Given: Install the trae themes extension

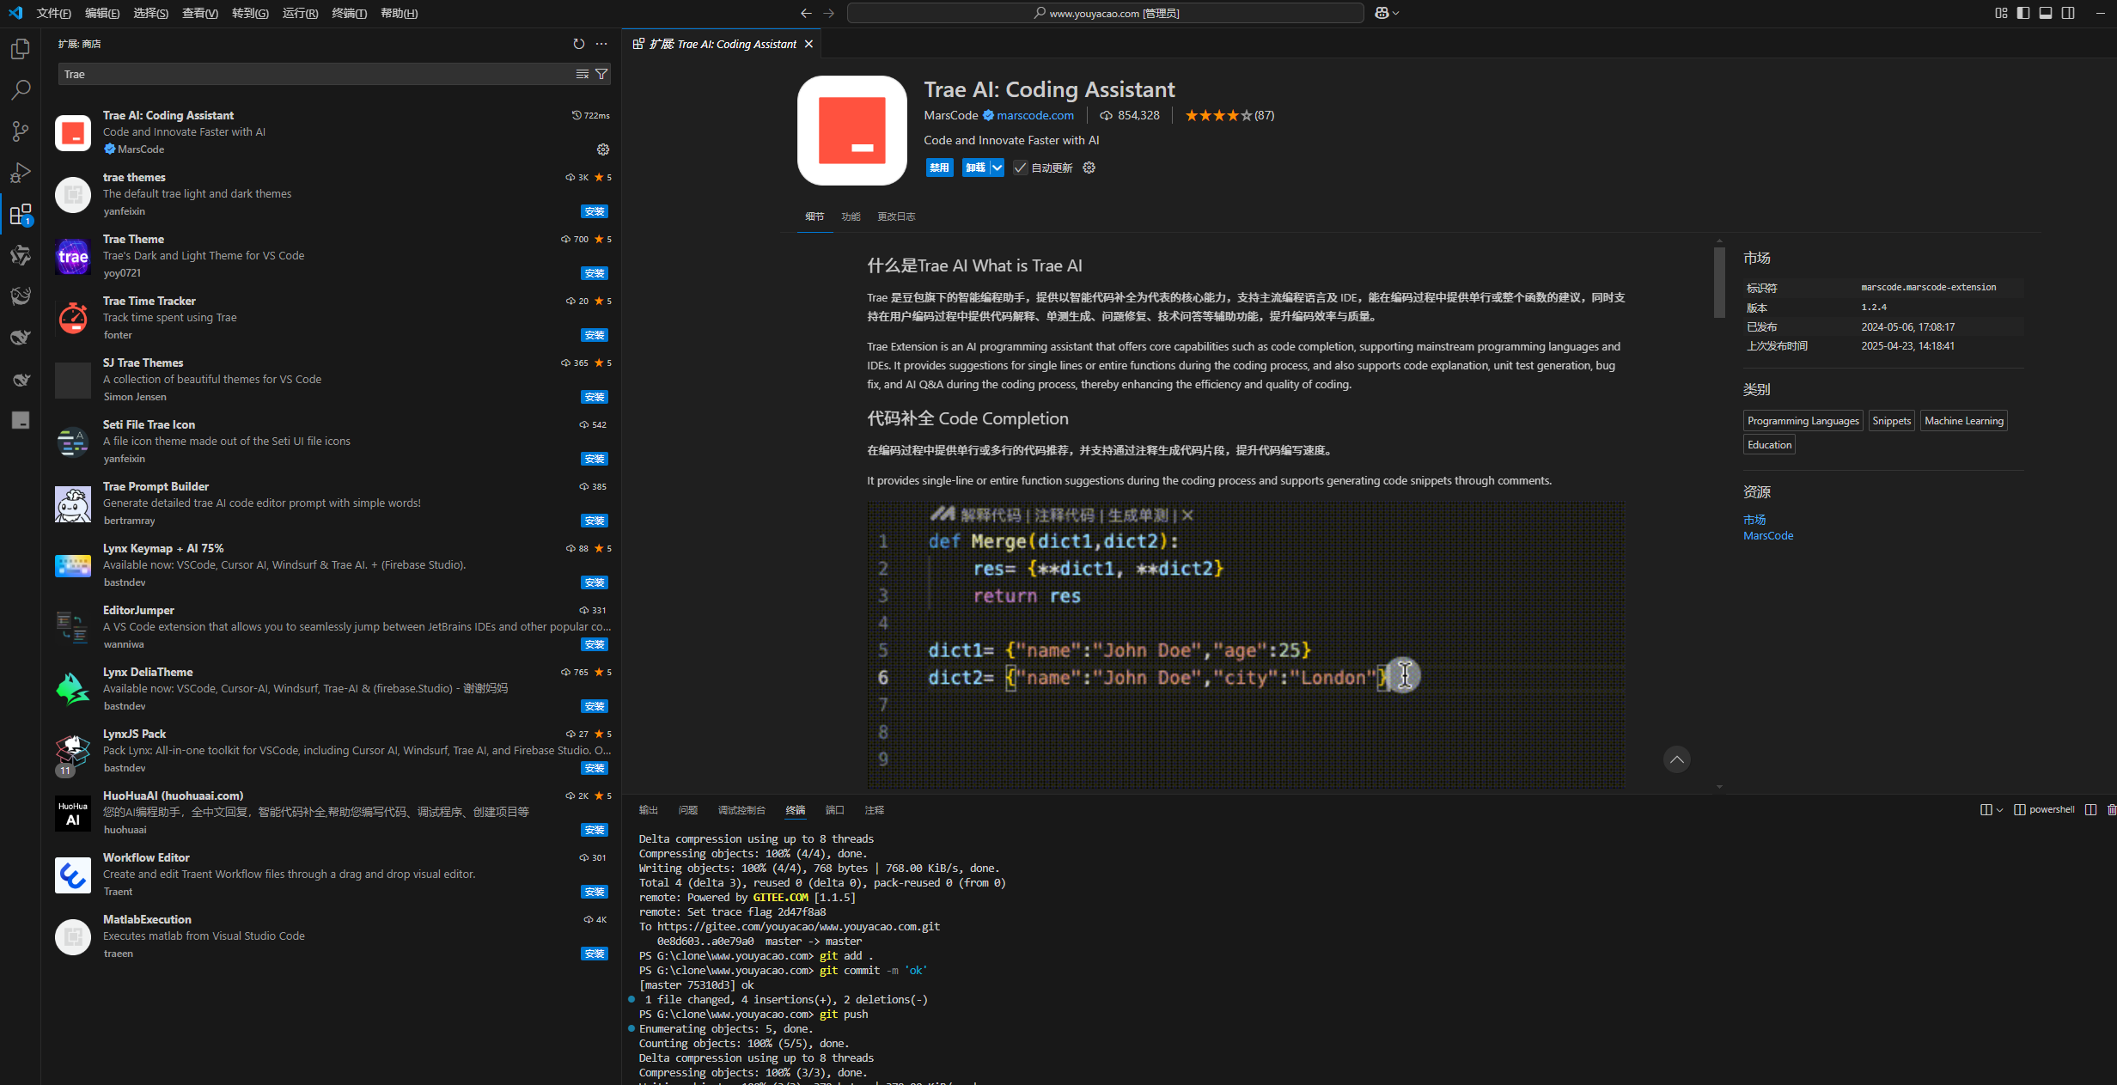Looking at the screenshot, I should click(594, 211).
